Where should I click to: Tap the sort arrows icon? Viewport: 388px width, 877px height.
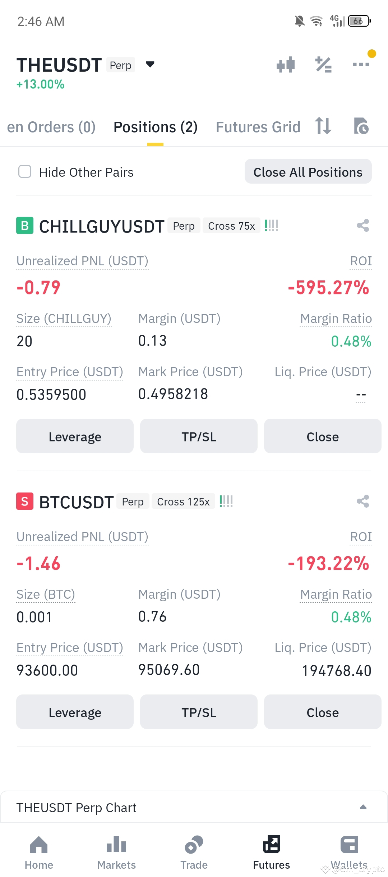[323, 126]
